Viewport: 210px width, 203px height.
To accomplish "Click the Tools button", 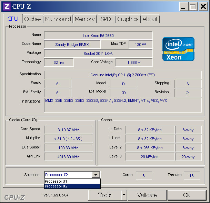I will [105, 195].
